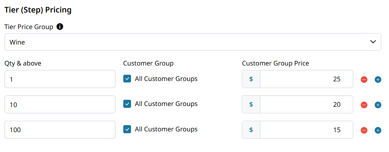Add a tier after the $15 row
Screen dimensions: 389x152
point(378,130)
